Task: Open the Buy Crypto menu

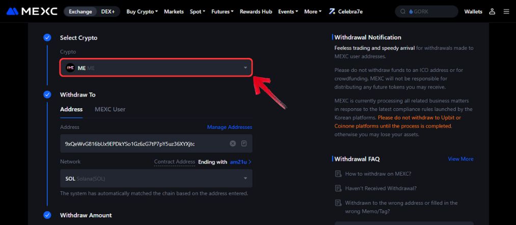Action: tap(142, 12)
